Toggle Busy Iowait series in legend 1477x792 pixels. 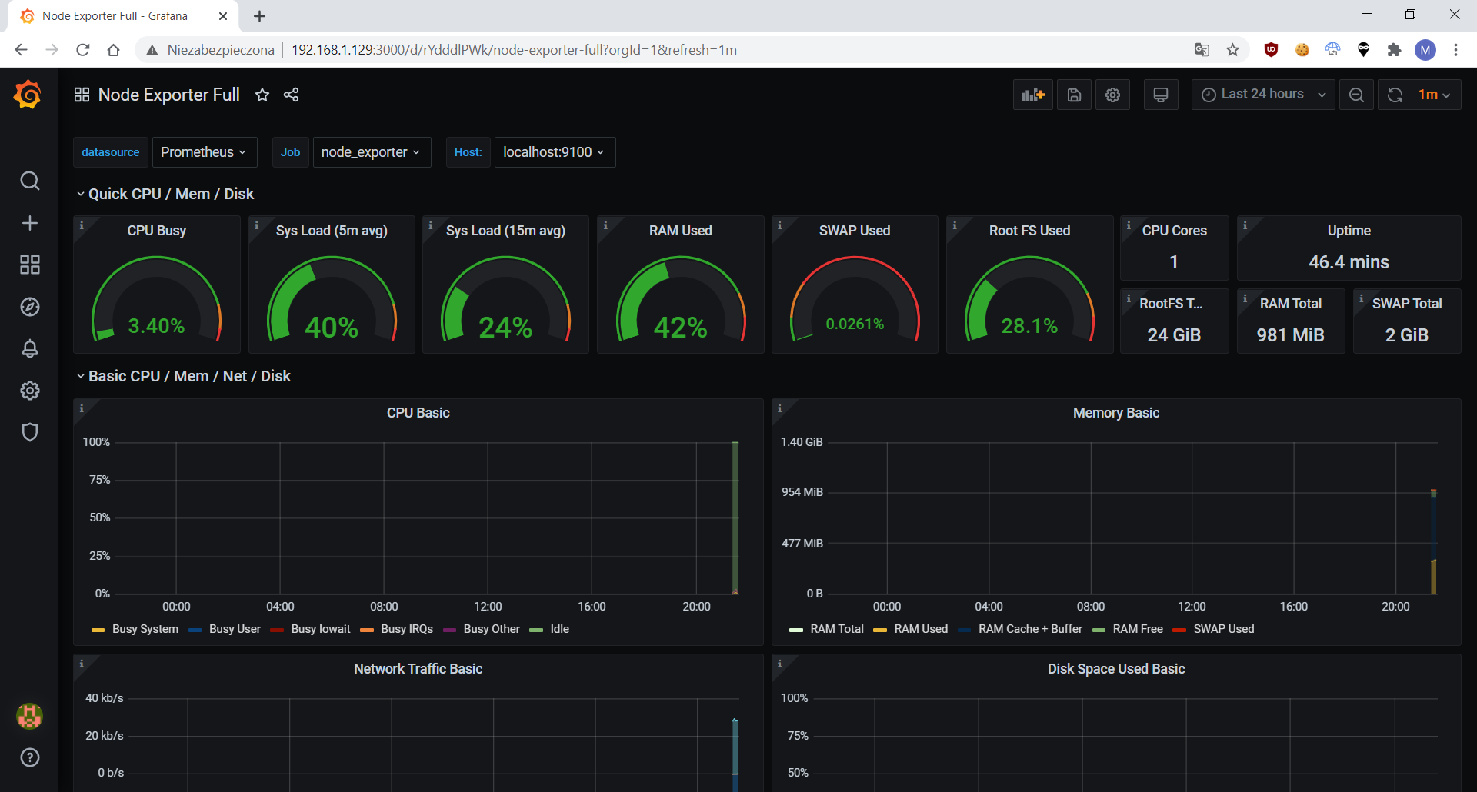click(321, 629)
